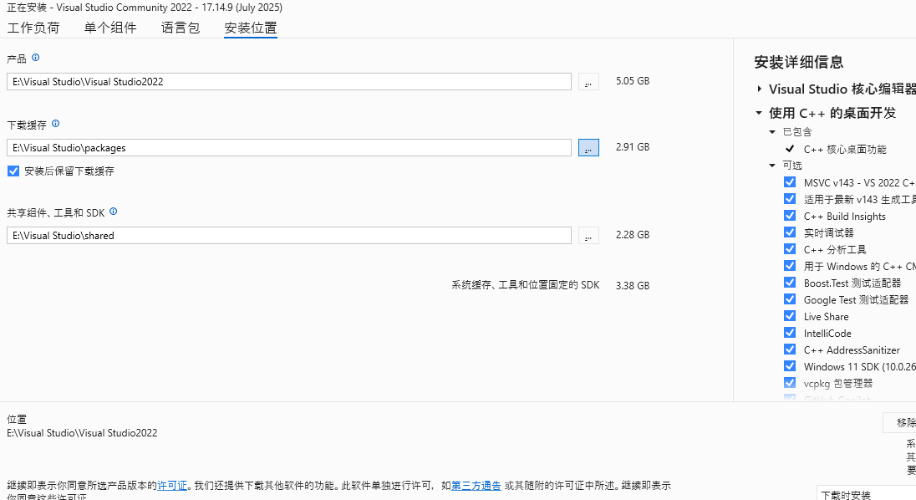The image size is (916, 500).
Task: Collapse 使用 C++ 的桌面开发 section
Action: pos(759,113)
